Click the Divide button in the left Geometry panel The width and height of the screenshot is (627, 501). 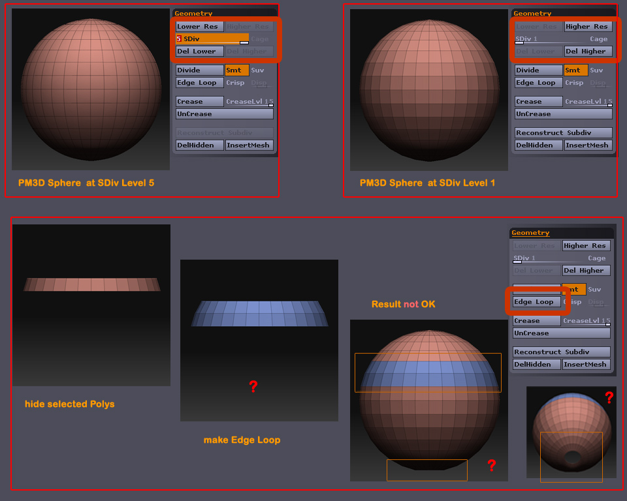199,69
